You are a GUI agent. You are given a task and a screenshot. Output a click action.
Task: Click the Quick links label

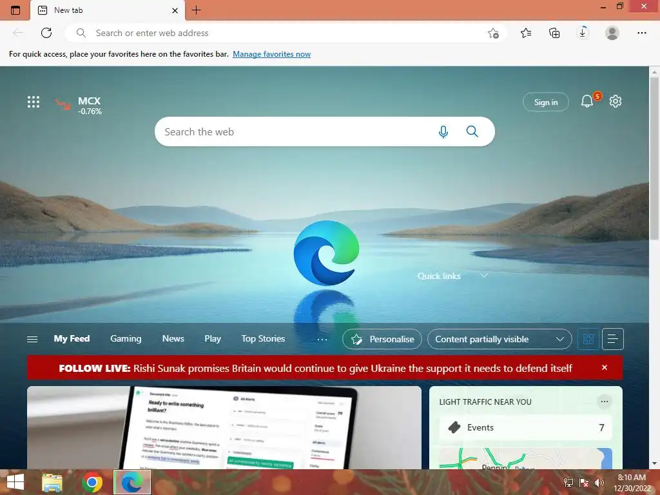[x=438, y=276]
